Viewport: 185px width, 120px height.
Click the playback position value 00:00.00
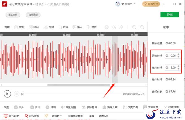tap(171, 43)
